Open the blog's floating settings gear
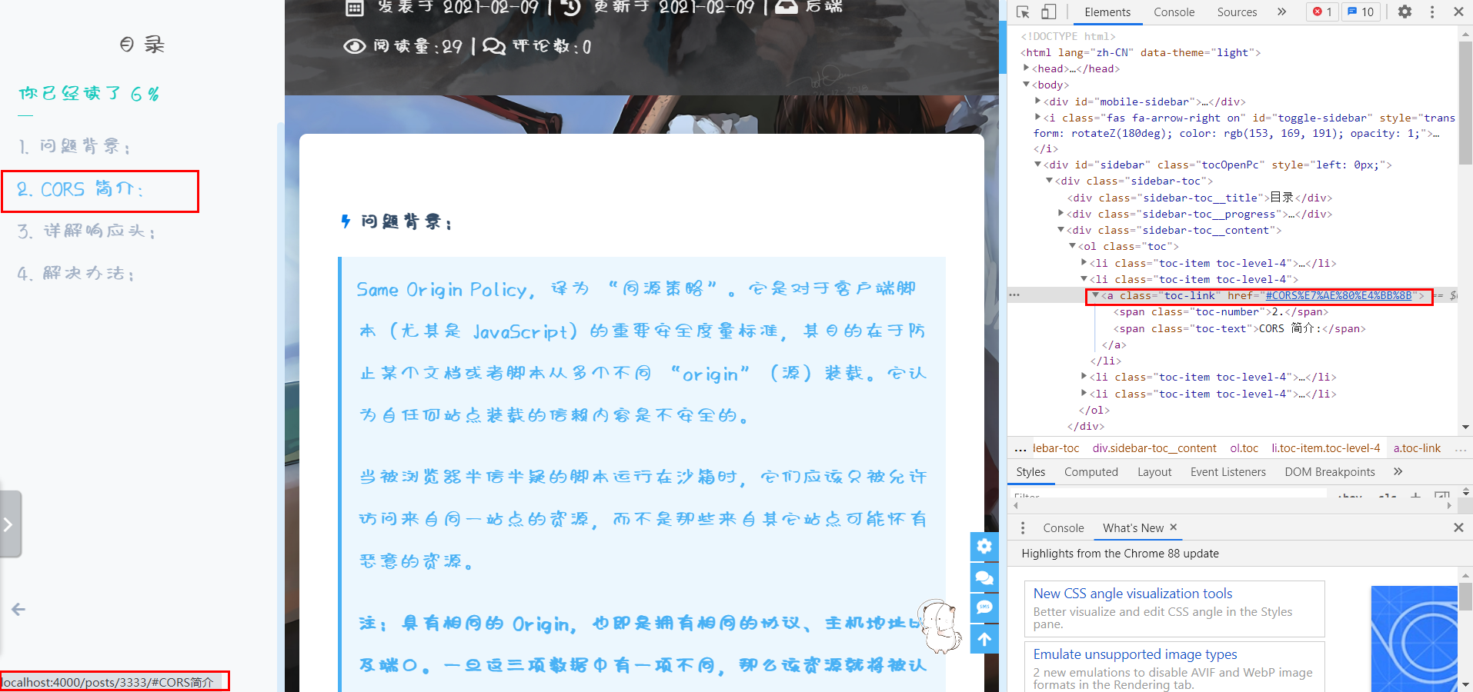Viewport: 1473px width, 692px height. click(984, 547)
